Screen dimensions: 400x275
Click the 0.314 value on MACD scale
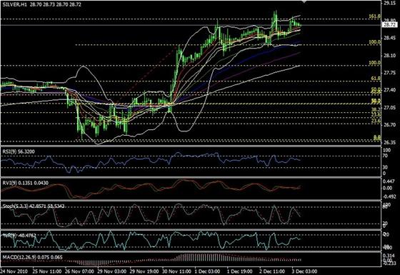[389, 256]
